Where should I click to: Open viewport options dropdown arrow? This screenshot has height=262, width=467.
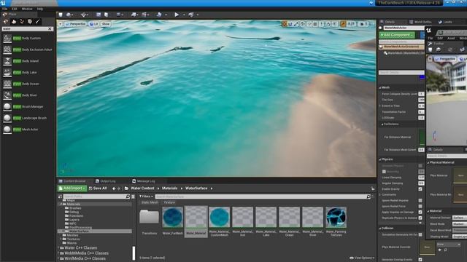(x=61, y=24)
